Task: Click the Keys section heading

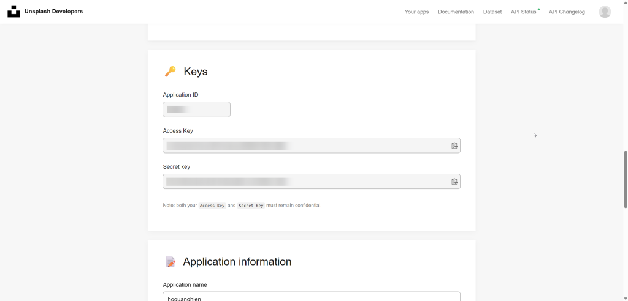Action: point(195,72)
